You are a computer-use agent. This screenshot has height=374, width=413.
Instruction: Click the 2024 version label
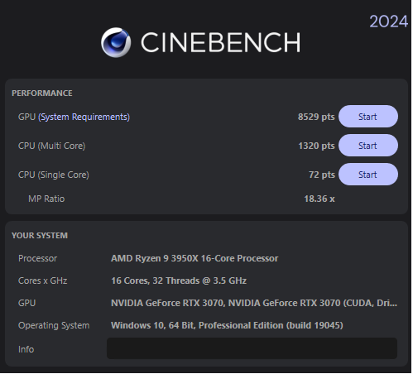point(389,22)
